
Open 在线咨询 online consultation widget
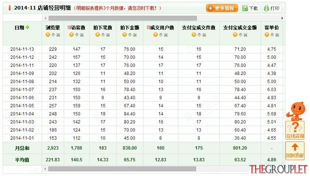[295, 130]
